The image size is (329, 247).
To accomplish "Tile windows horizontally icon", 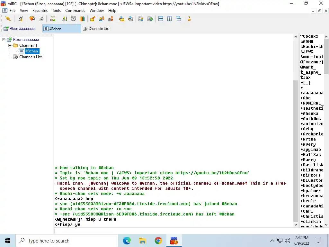I will [161, 19].
